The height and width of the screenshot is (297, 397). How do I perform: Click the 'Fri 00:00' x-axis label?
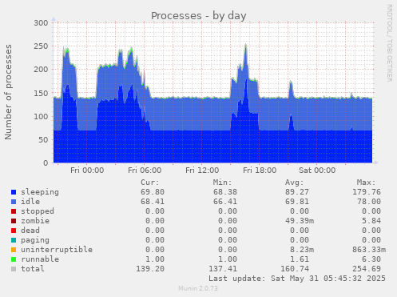87,171
